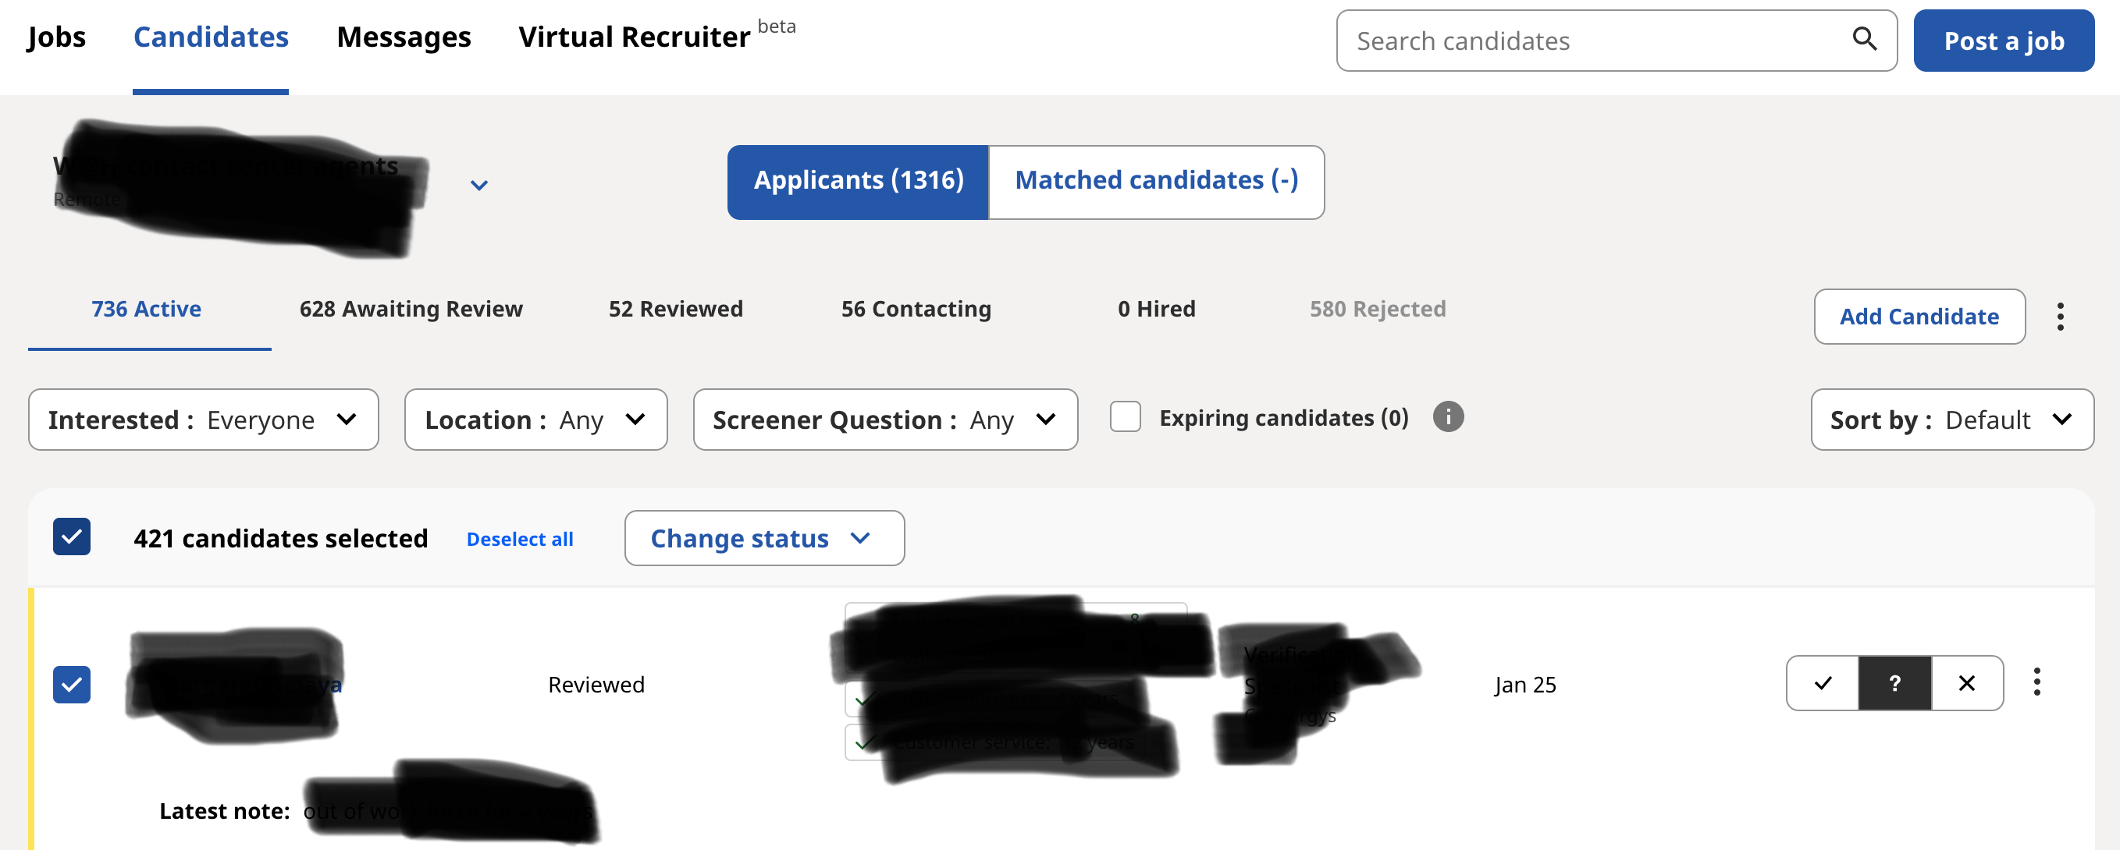The width and height of the screenshot is (2120, 850).
Task: Open the Interested: Everyone dropdown
Action: click(203, 420)
